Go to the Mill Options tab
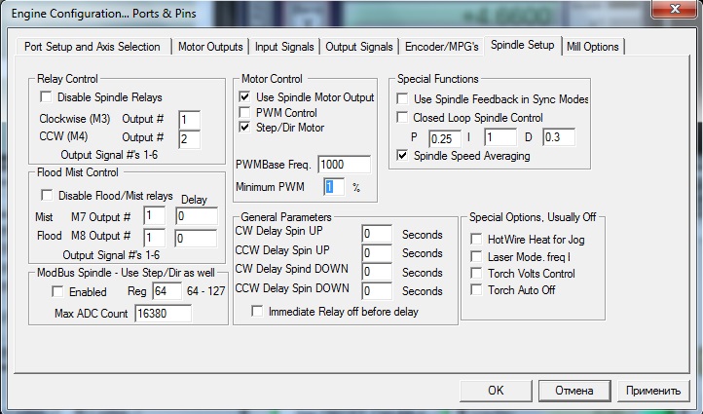703x414 pixels. point(593,46)
